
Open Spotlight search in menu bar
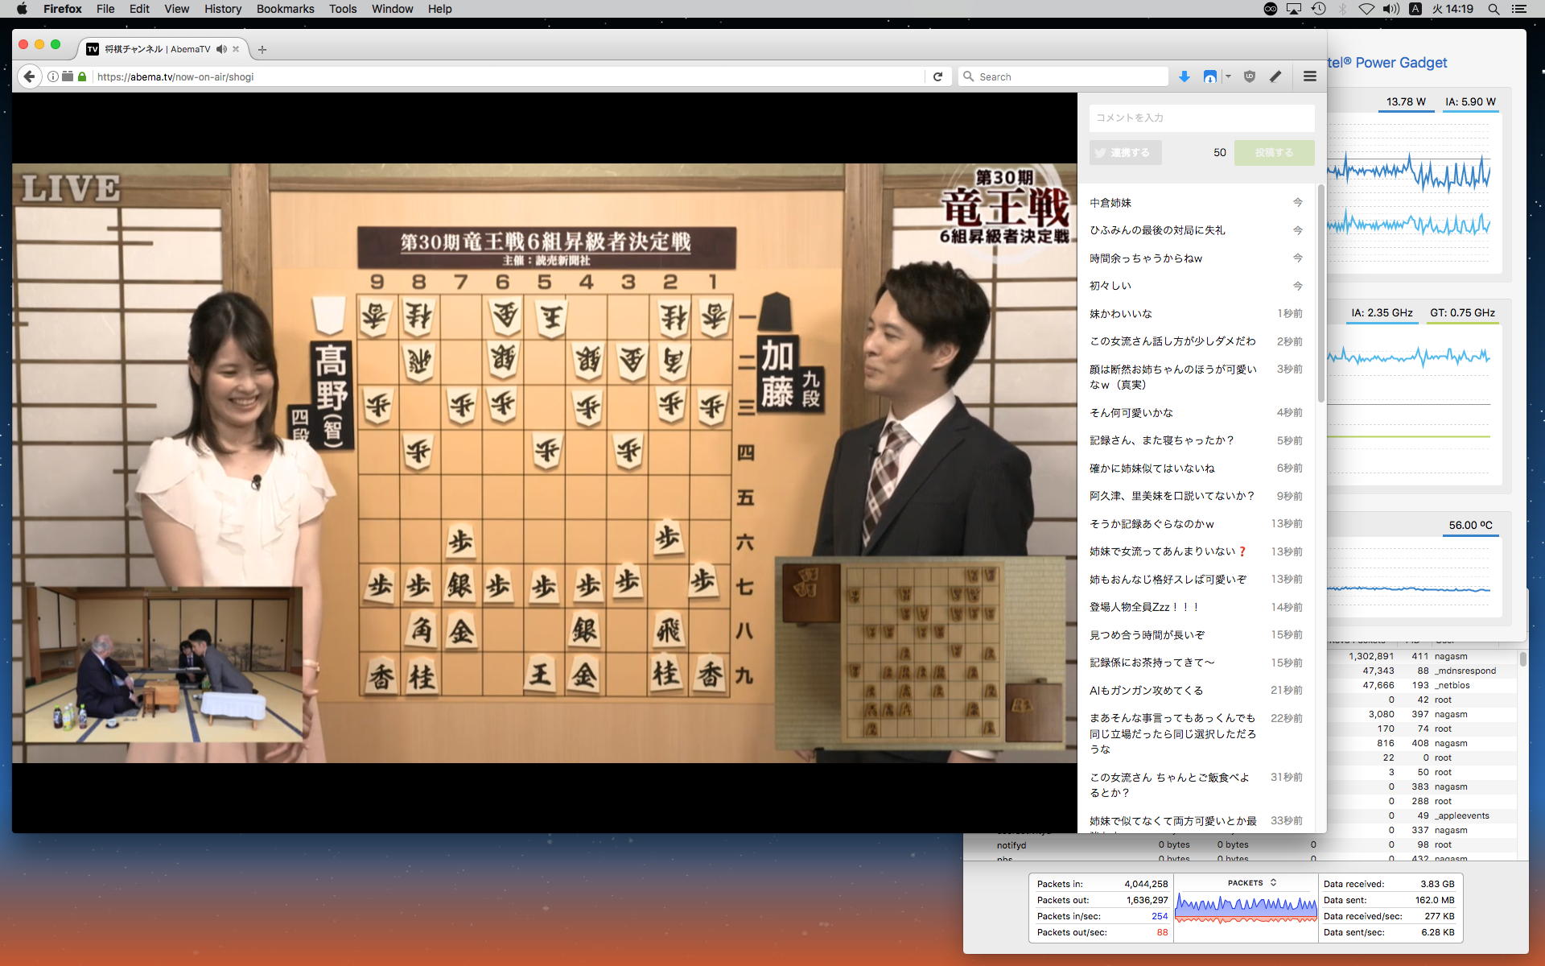(x=1493, y=9)
